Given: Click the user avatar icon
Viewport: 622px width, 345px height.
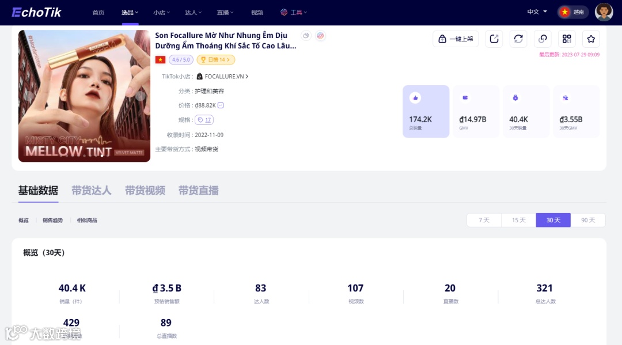Looking at the screenshot, I should click(604, 12).
